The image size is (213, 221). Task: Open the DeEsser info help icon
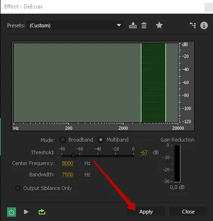204,25
